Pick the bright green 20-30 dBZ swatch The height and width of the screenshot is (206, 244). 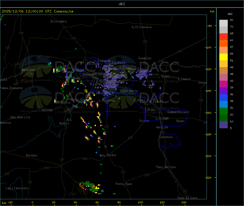223,111
